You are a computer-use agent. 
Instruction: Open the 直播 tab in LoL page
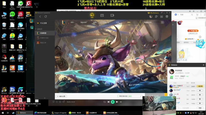95,22
